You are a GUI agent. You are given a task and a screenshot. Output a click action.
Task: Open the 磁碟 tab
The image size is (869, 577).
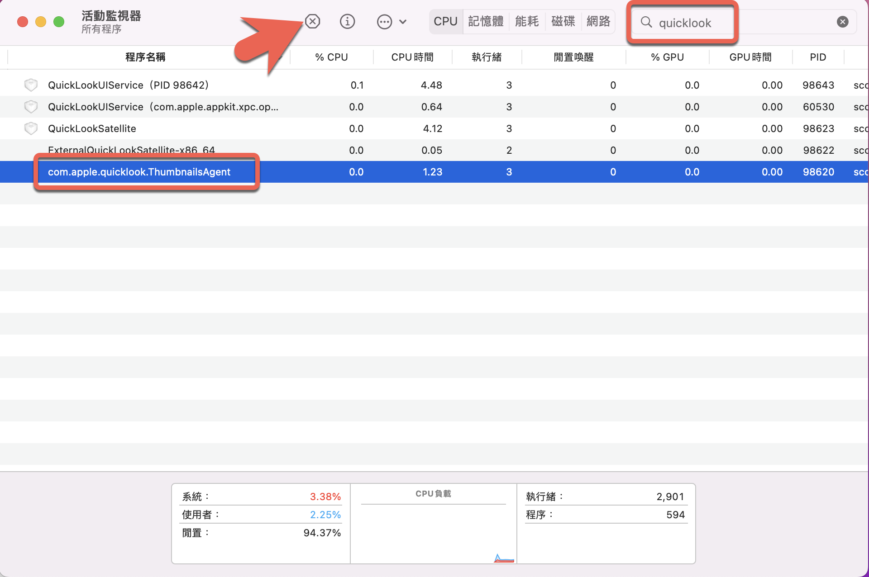(x=563, y=21)
